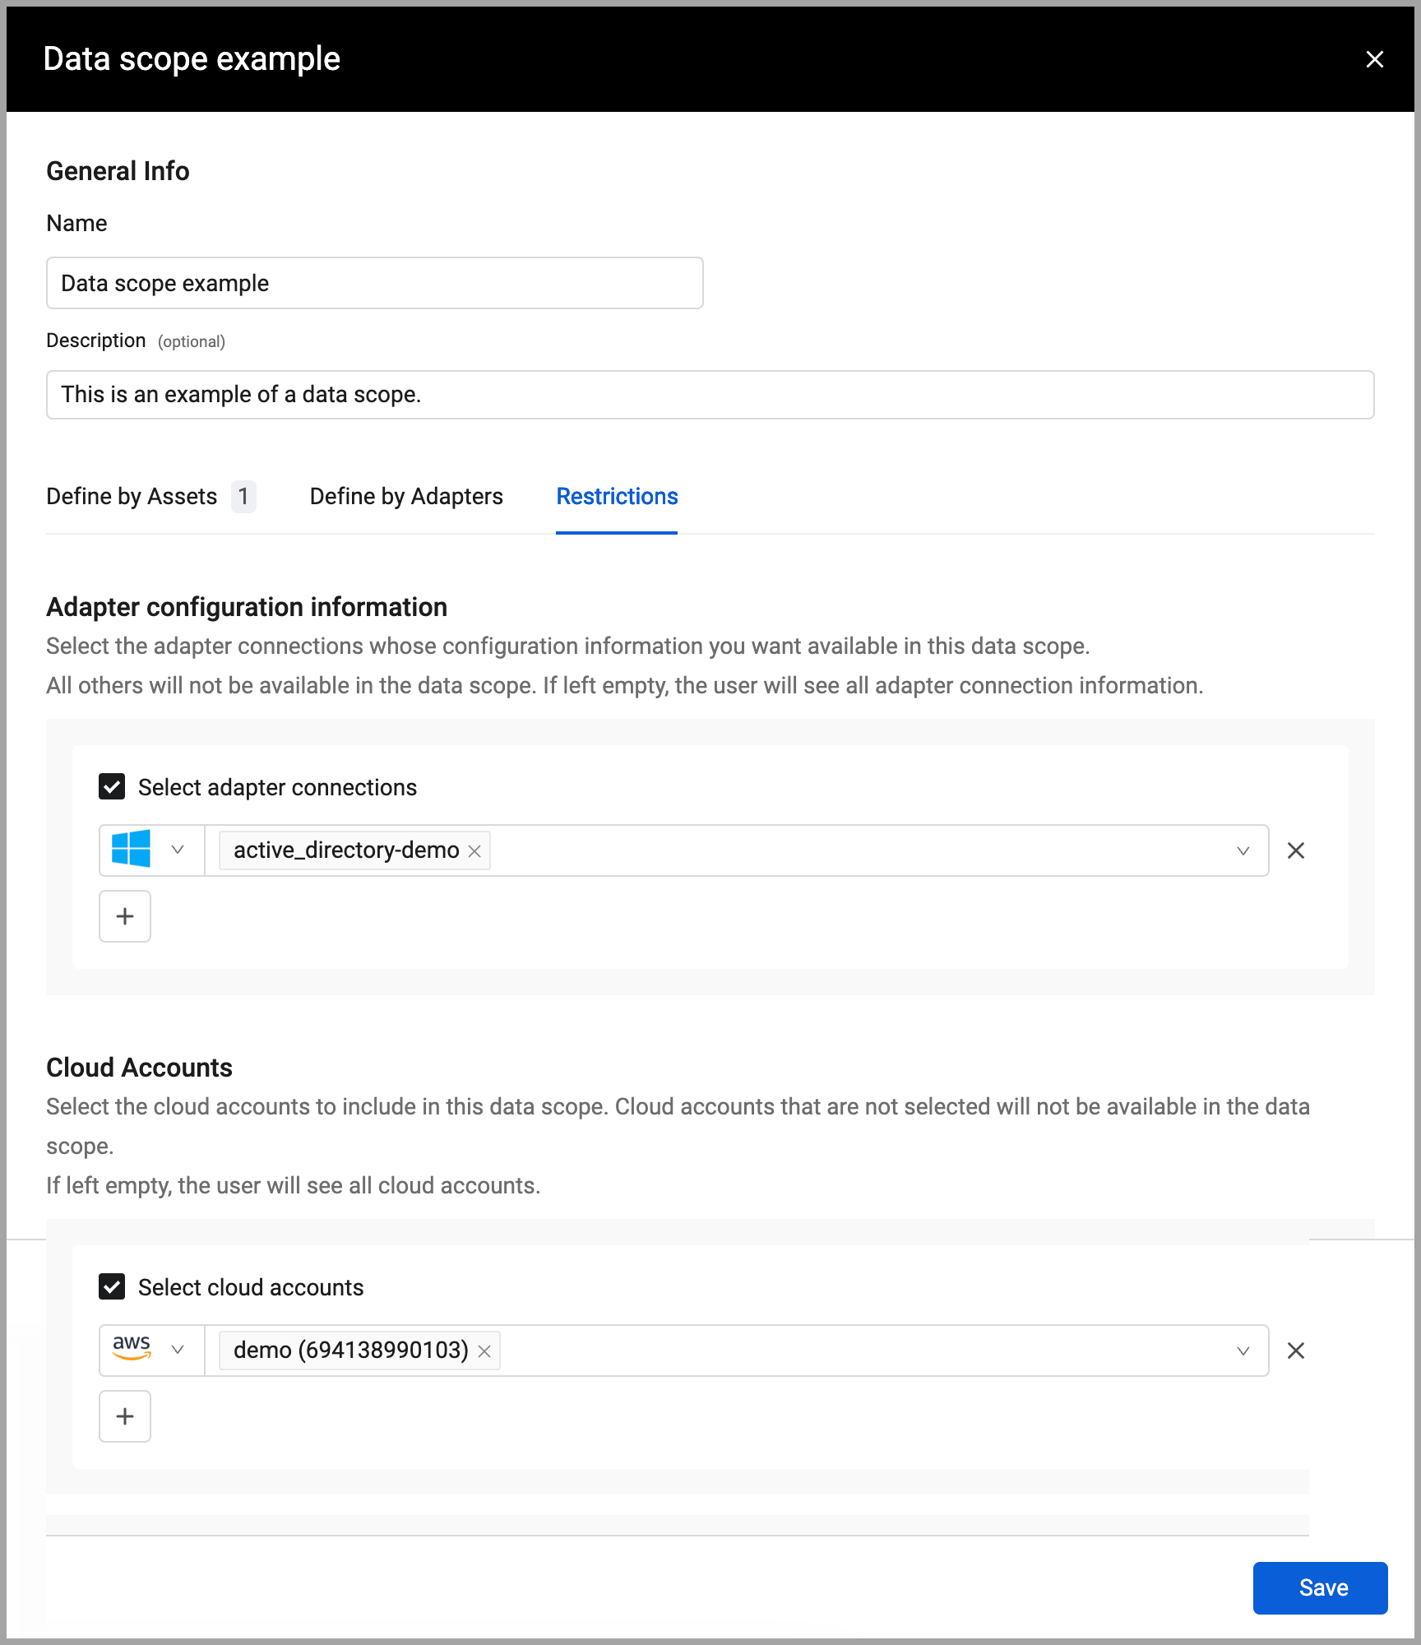Click the Save button
This screenshot has width=1421, height=1645.
point(1321,1588)
